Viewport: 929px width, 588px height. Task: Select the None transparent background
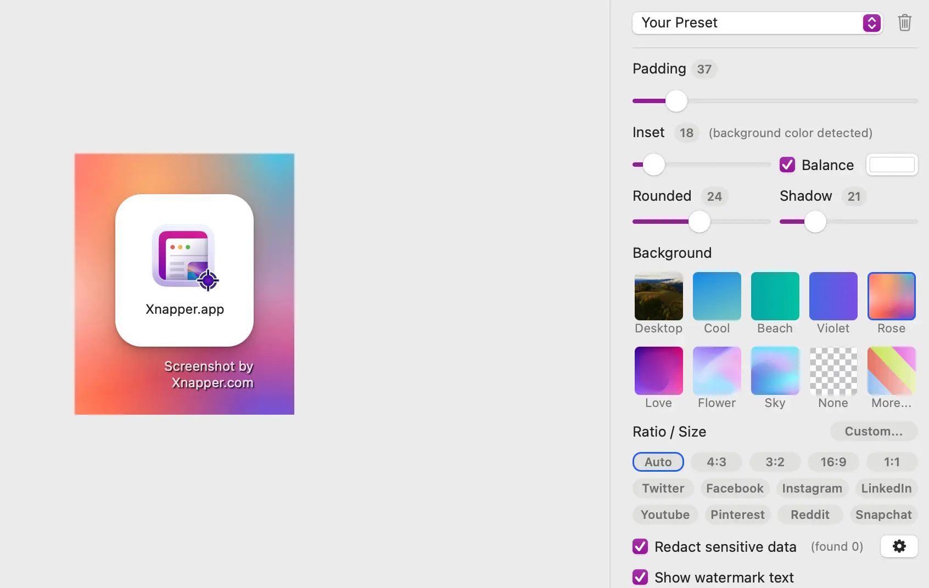coord(833,371)
